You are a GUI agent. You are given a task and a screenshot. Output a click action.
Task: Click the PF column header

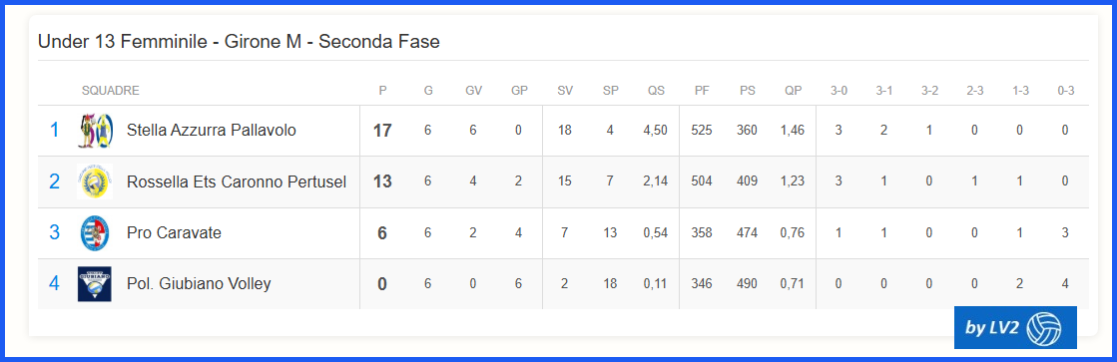pyautogui.click(x=702, y=91)
